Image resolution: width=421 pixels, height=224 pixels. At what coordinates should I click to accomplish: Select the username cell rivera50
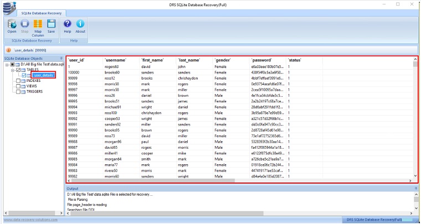111,170
